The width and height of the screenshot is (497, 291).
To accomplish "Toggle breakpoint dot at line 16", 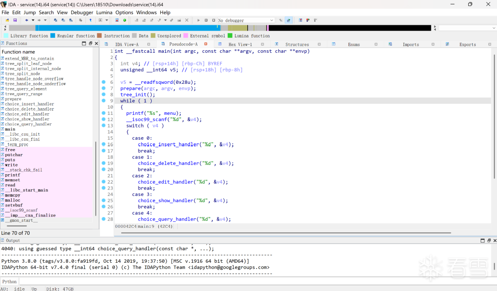I will 104,144.
